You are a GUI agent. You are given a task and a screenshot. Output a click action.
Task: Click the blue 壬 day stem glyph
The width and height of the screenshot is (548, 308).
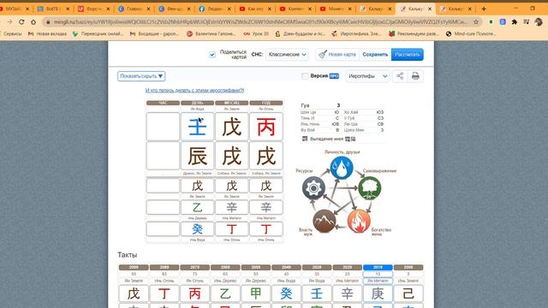point(197,127)
